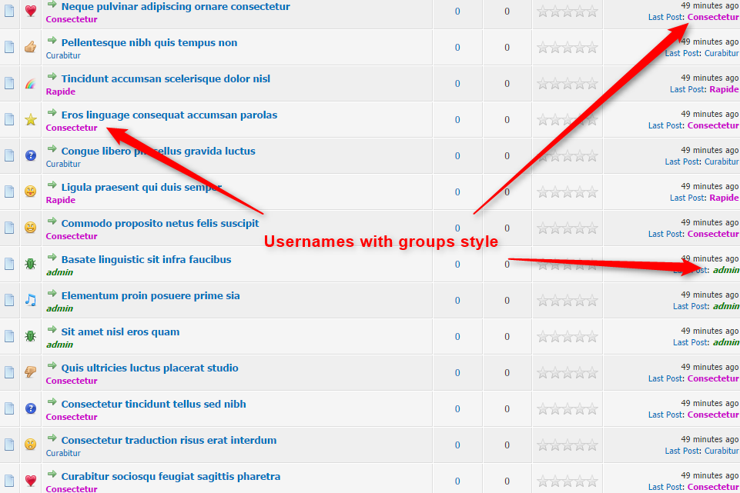Open last poster Curabitur in Congue libero row
The image size is (740, 493).
coord(722,162)
